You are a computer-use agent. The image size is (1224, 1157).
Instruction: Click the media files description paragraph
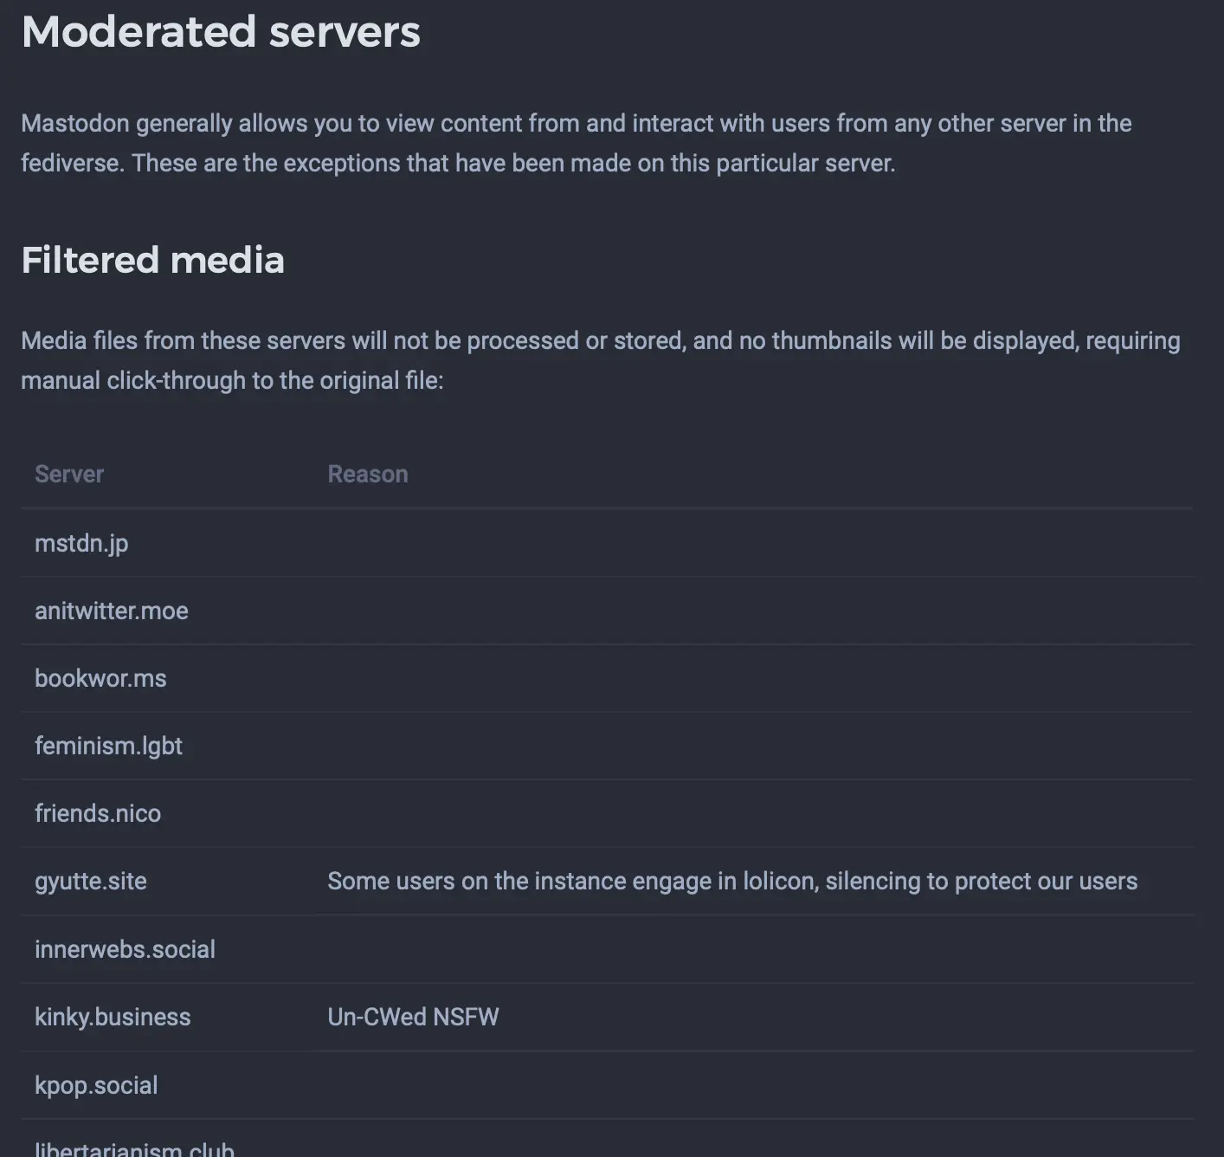pyautogui.click(x=601, y=360)
